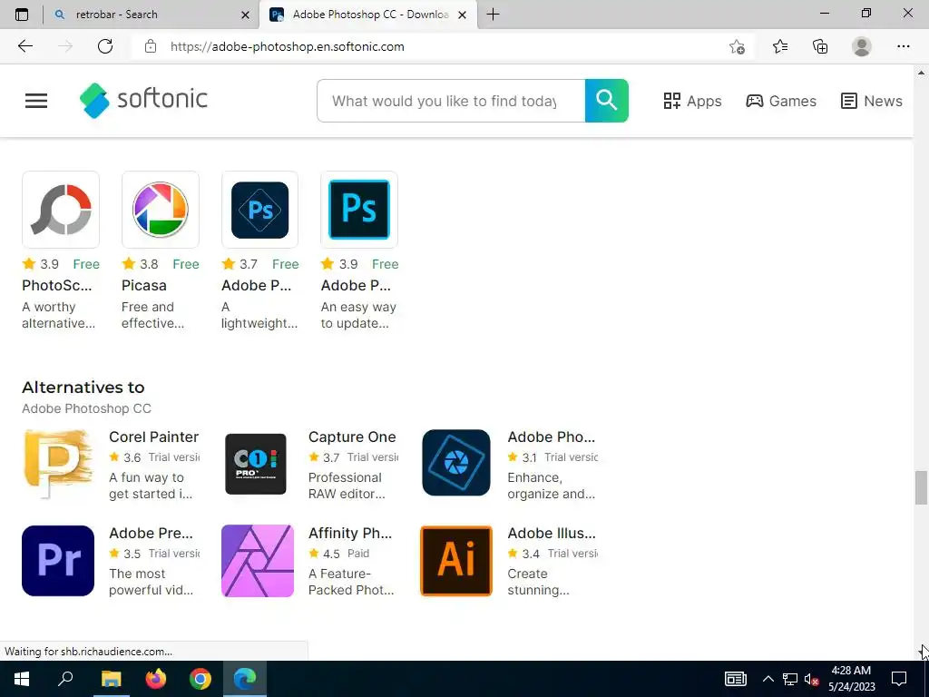
Task: Open the Apps section
Action: point(692,101)
